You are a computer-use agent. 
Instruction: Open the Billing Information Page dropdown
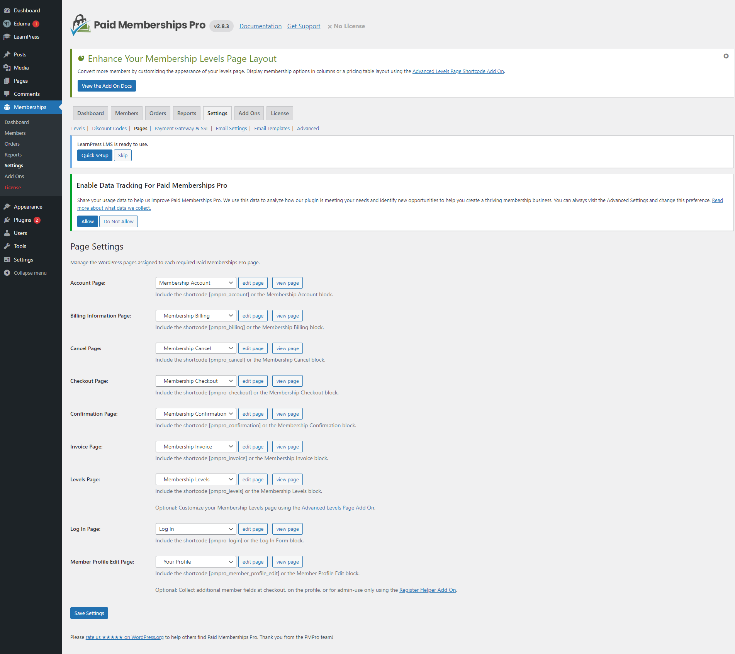[196, 316]
